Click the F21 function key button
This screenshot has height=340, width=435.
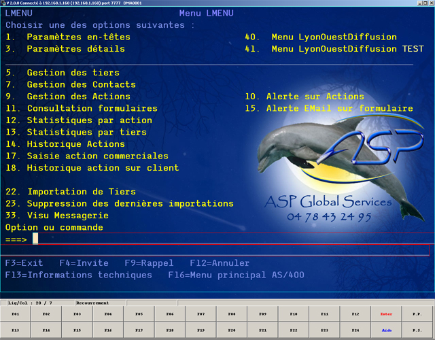pyautogui.click(x=263, y=330)
